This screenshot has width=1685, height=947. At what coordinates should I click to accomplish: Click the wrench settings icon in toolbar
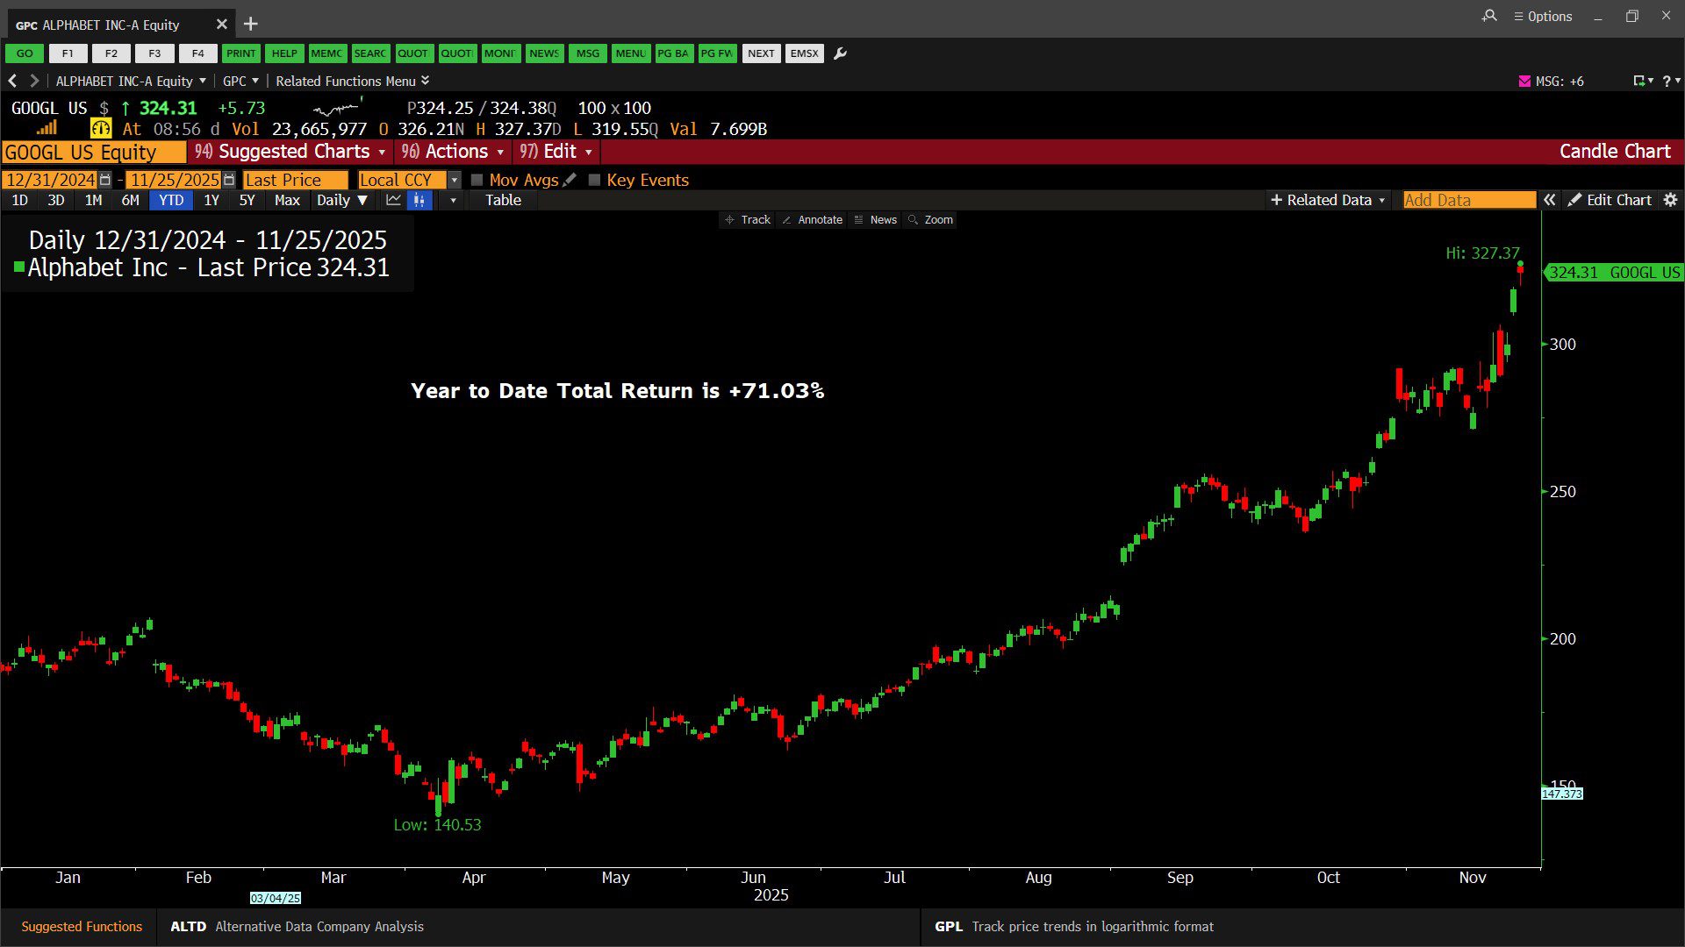[840, 53]
